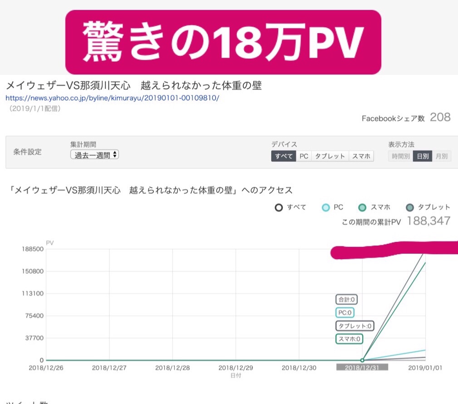Select the タブレット device filter button
Image resolution: width=458 pixels, height=404 pixels.
coord(330,156)
